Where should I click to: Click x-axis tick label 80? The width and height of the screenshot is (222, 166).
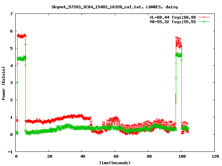point(149,156)
